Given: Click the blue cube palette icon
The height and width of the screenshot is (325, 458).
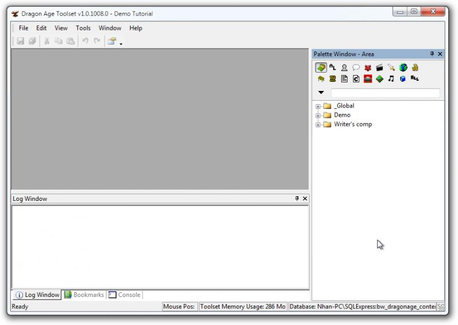Looking at the screenshot, I should [403, 78].
